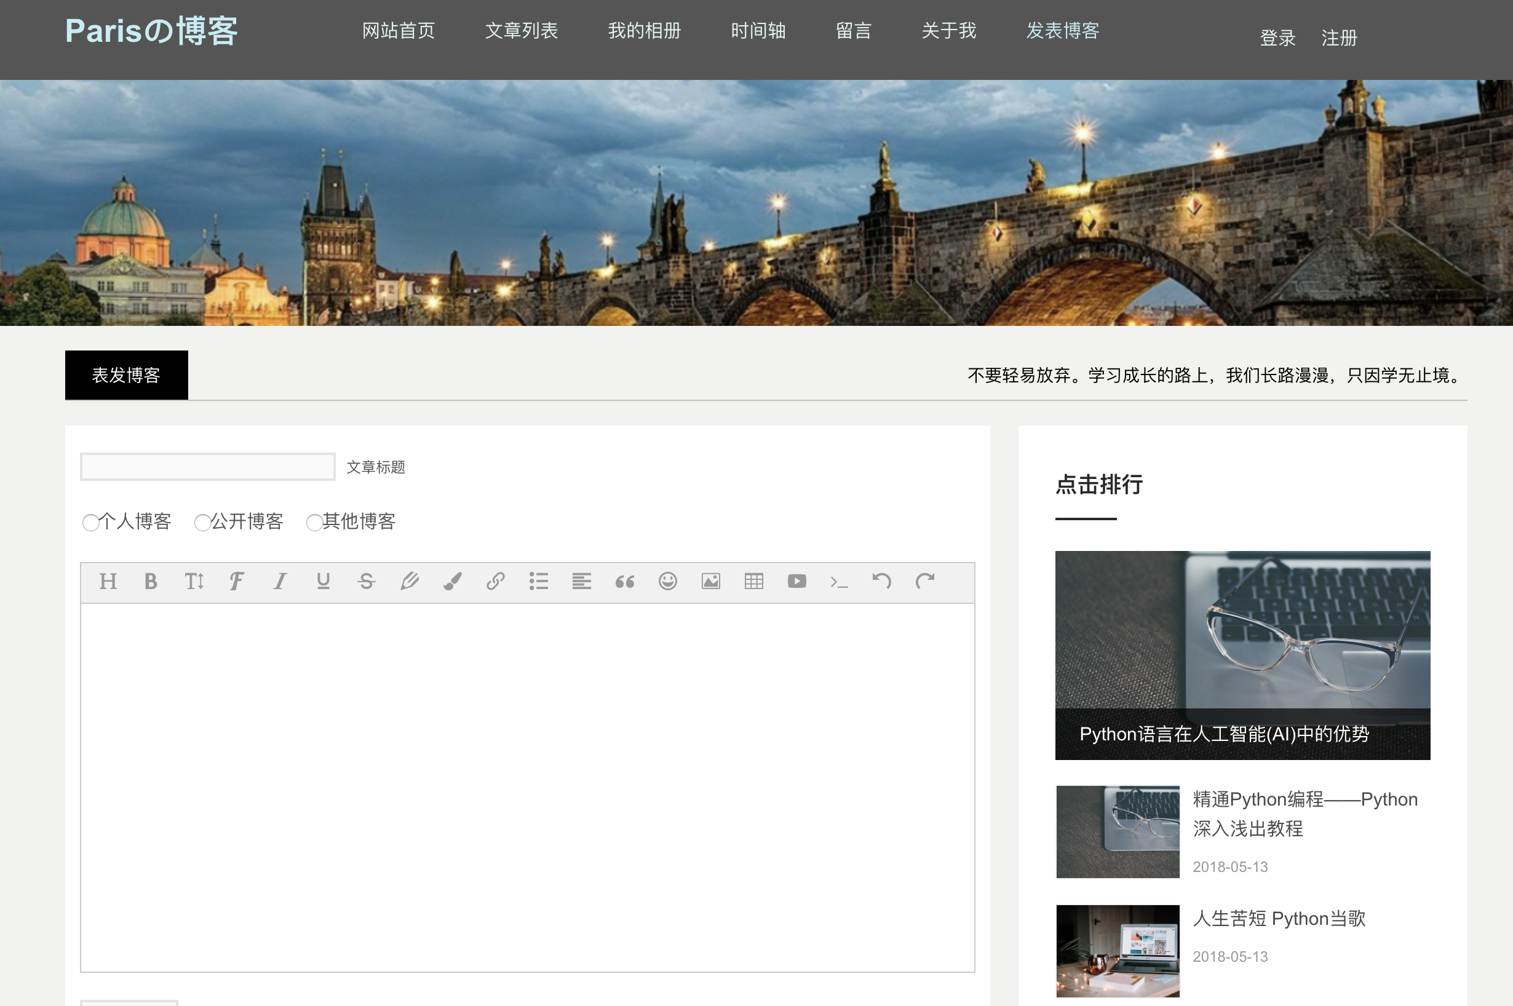Select the 其他博客 radio button
This screenshot has width=1513, height=1006.
314,522
